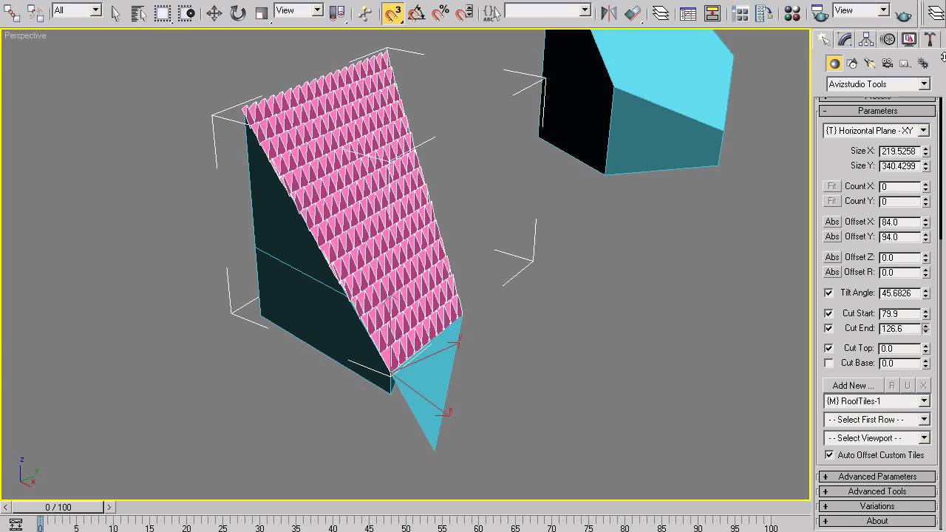Screen dimensions: 946x532
Task: Click the Quick Render teapot
Action: point(903,13)
